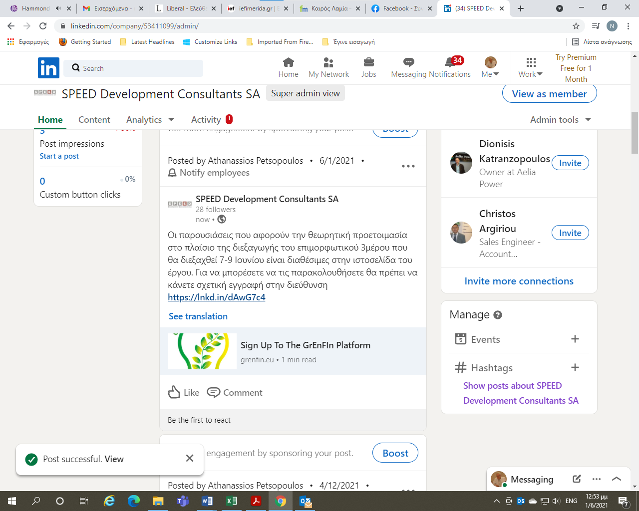The image size is (639, 511).
Task: Expand the Messaging panel chevron
Action: click(x=617, y=479)
